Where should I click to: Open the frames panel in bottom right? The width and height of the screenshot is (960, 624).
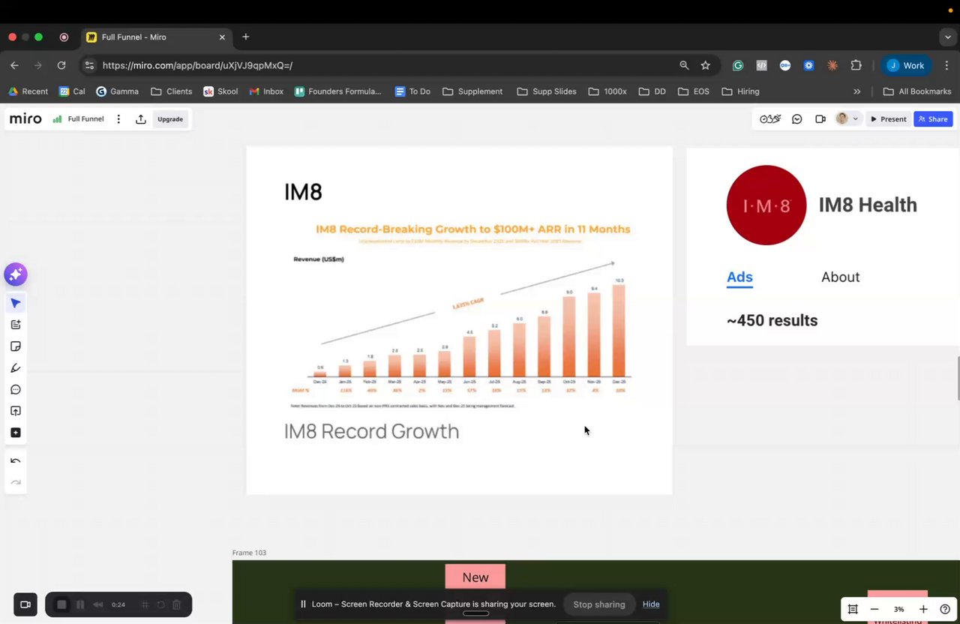tap(853, 609)
